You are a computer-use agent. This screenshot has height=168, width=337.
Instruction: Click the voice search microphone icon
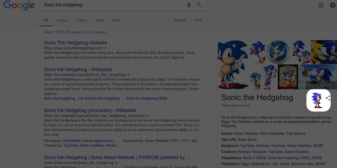(x=189, y=5)
